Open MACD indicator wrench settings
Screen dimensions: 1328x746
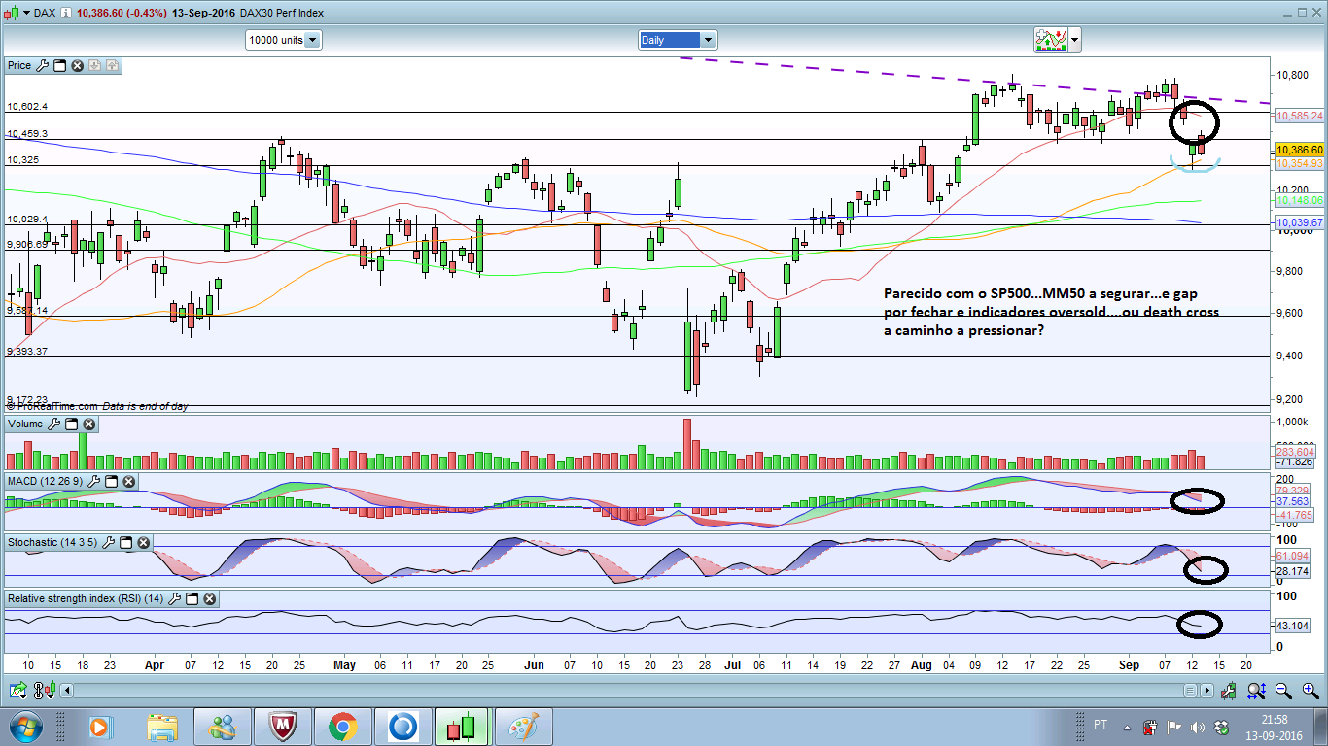[x=93, y=481]
